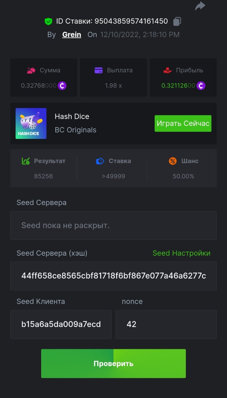Click the Seed Сервера hash field
227x398 pixels.
click(x=113, y=276)
